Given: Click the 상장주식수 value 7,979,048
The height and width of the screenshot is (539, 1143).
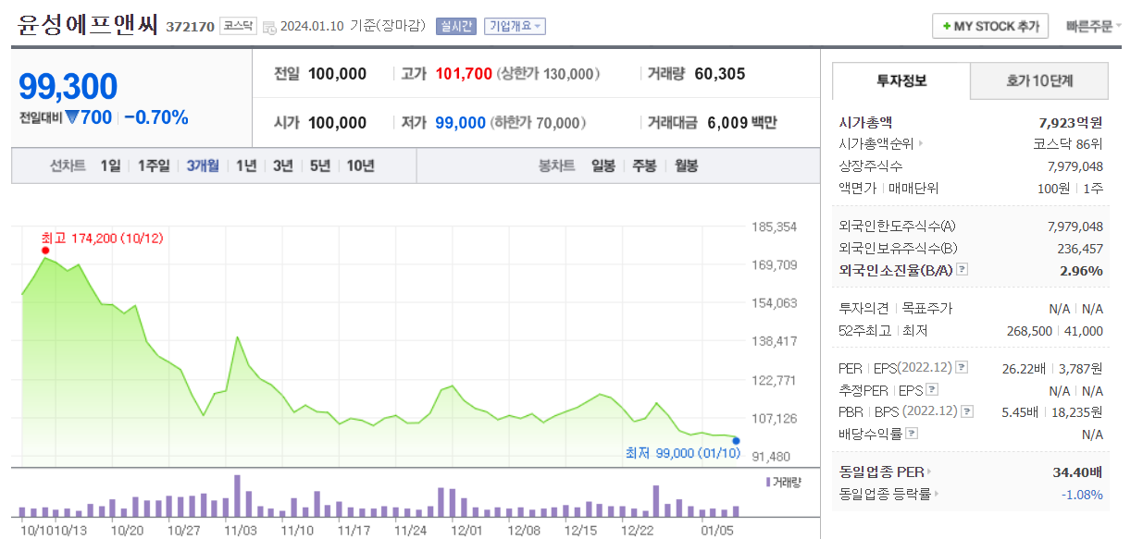Looking at the screenshot, I should (1075, 166).
